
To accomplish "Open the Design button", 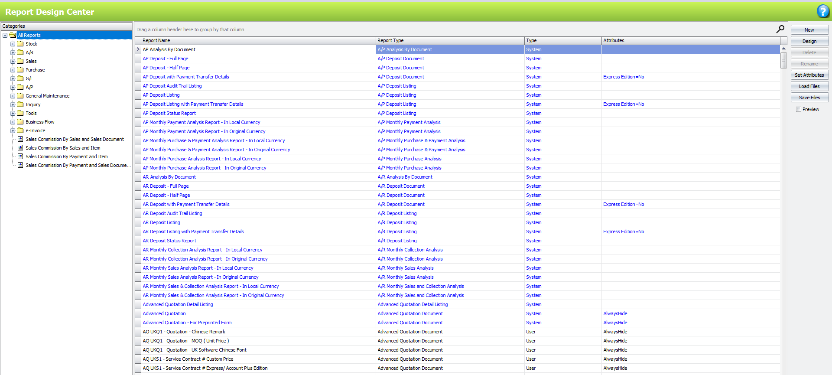I will click(x=809, y=41).
